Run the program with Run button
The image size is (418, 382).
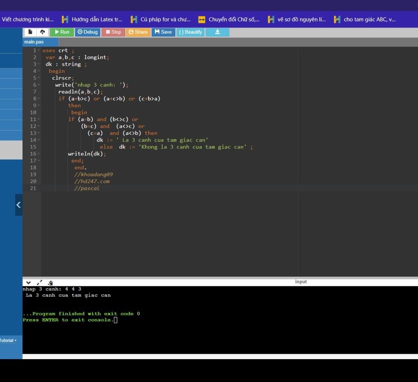pyautogui.click(x=62, y=32)
